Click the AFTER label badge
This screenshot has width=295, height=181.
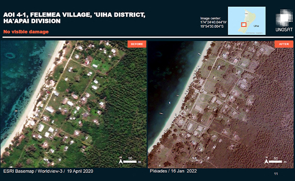click(x=284, y=44)
